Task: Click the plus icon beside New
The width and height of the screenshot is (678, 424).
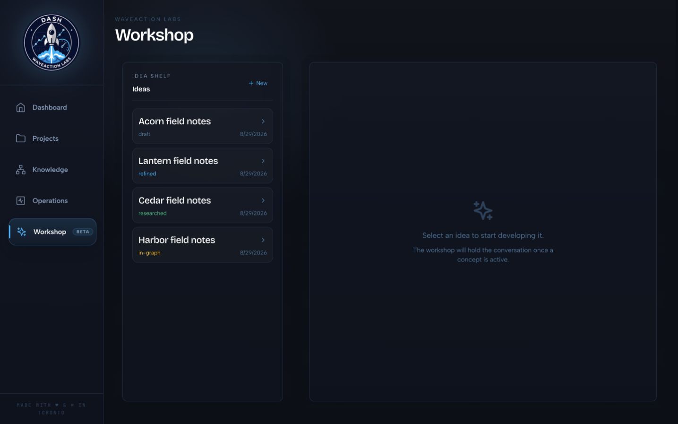Action: click(251, 83)
